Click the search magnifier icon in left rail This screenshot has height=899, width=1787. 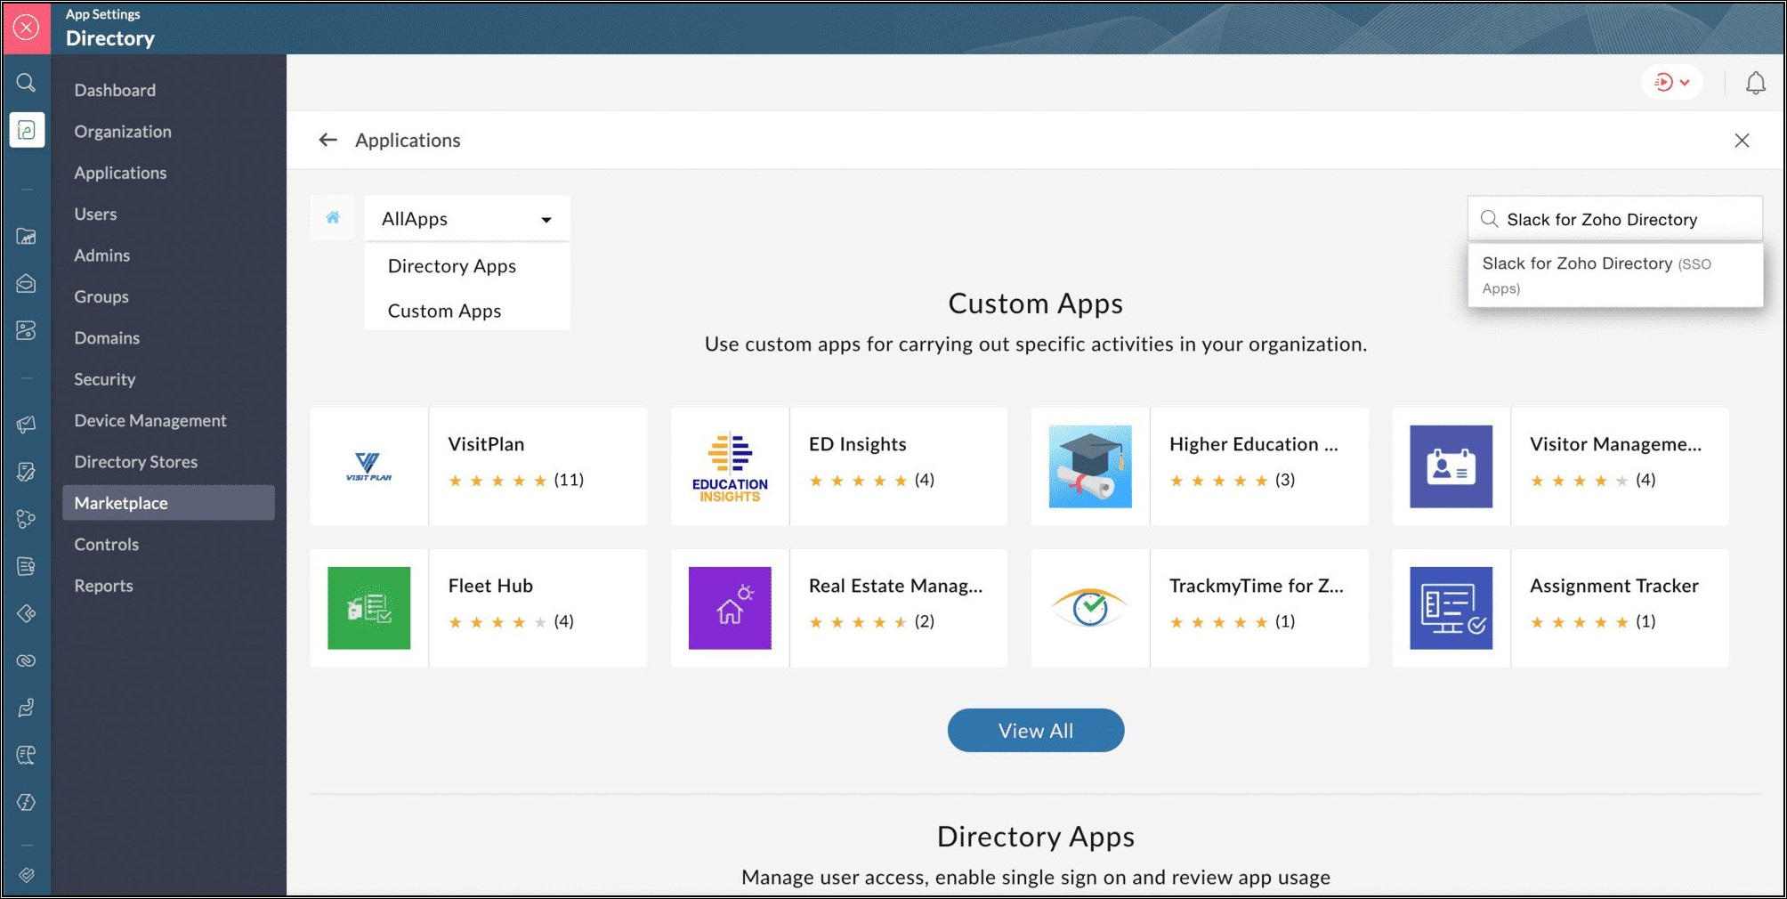[x=26, y=83]
